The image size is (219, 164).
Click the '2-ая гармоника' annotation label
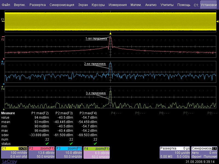95,64
